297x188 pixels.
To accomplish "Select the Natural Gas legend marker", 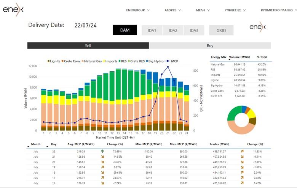I will [83, 61].
